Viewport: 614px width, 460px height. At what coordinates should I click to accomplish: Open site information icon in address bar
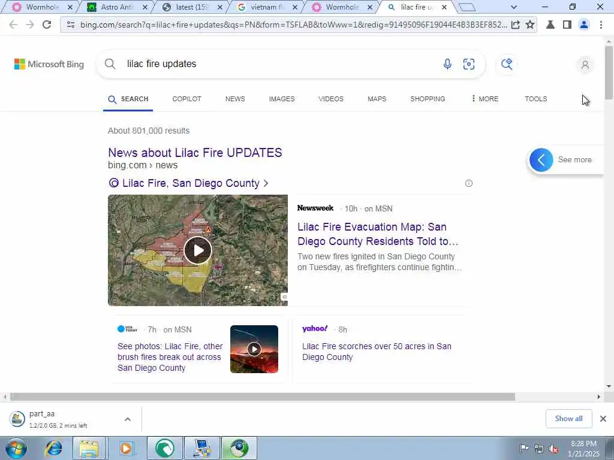coord(71,25)
